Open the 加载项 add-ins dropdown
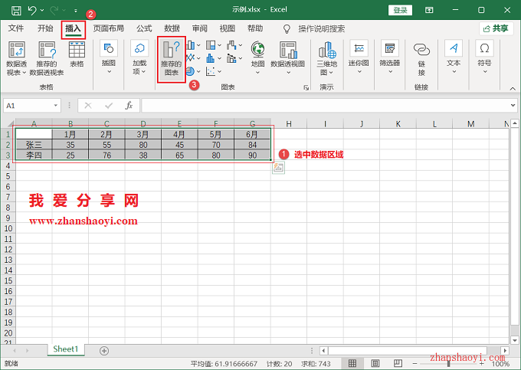 (x=139, y=57)
